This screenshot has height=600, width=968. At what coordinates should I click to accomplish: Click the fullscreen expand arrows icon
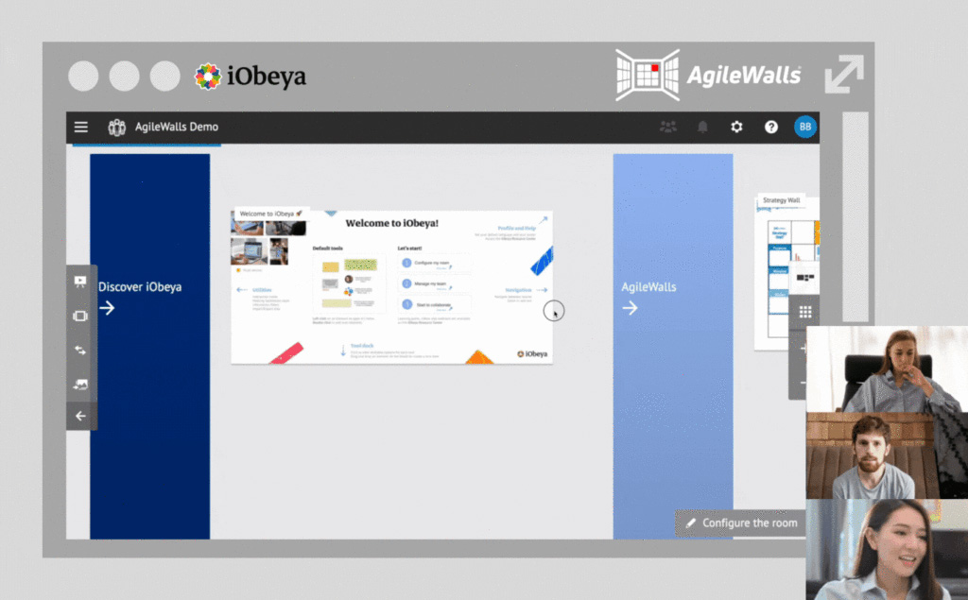(843, 75)
